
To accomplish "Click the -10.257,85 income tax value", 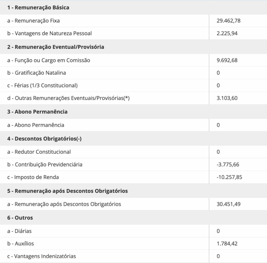I will pyautogui.click(x=229, y=177).
